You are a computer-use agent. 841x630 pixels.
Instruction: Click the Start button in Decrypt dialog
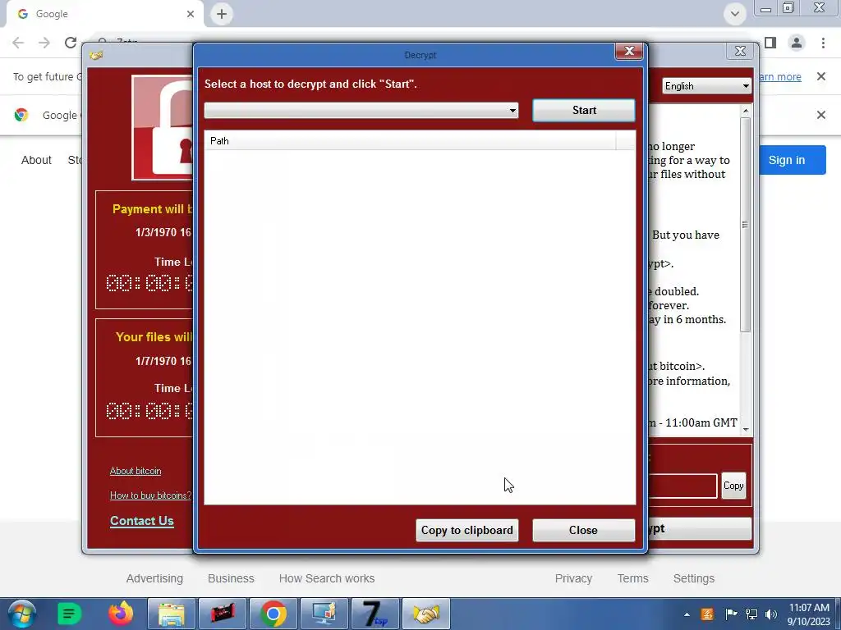(584, 110)
